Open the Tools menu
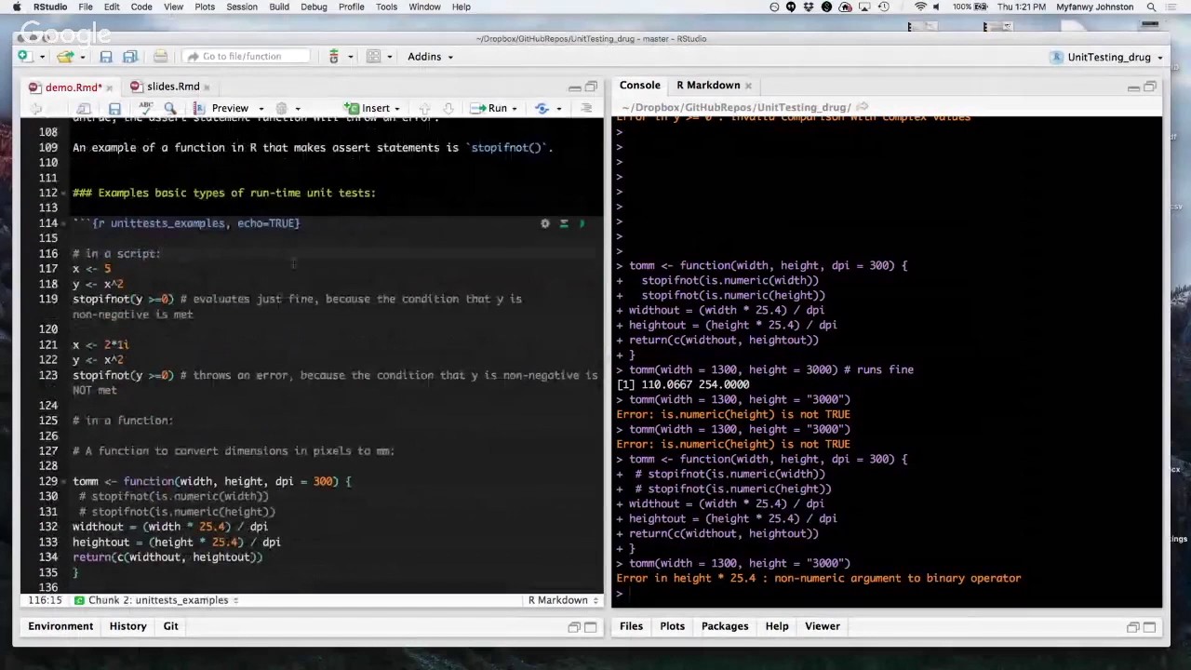 pyautogui.click(x=386, y=7)
